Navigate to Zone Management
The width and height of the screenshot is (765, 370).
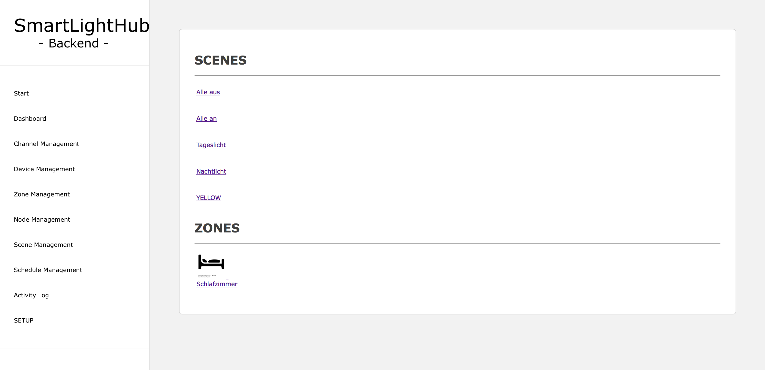pos(42,194)
